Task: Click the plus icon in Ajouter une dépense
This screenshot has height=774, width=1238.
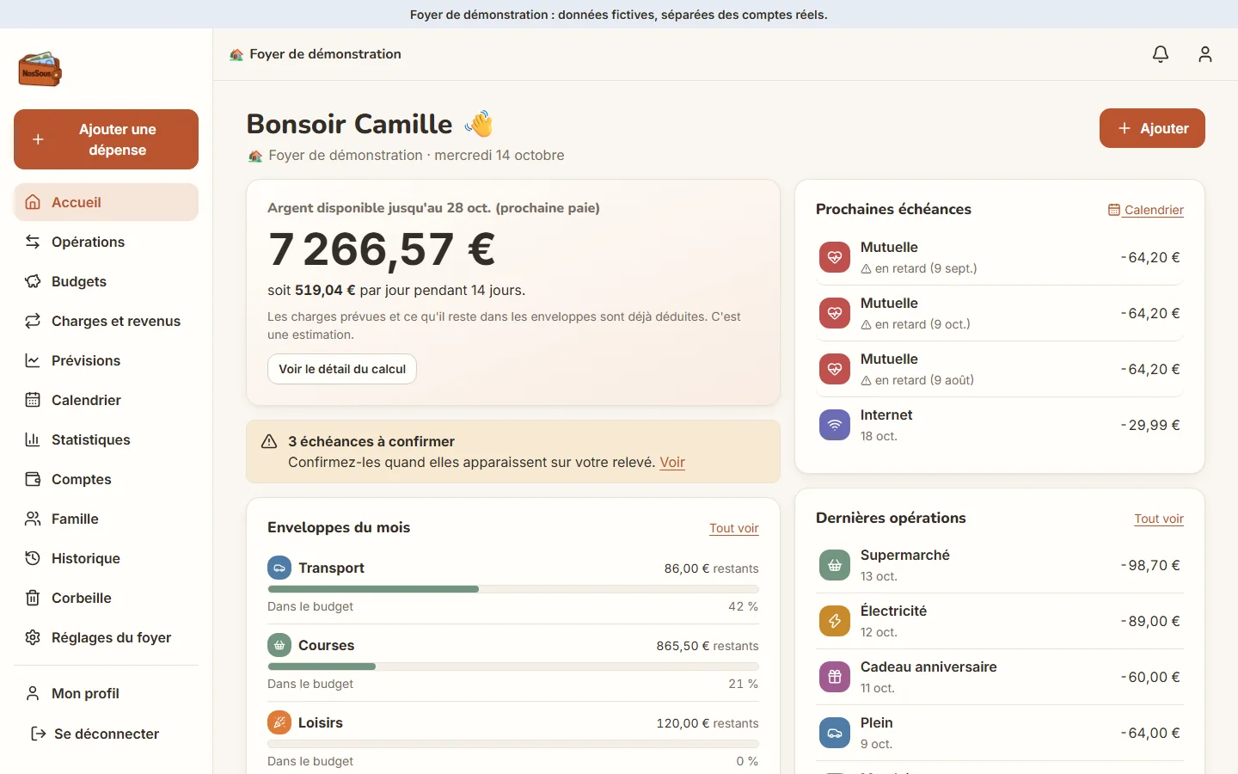Action: click(38, 139)
